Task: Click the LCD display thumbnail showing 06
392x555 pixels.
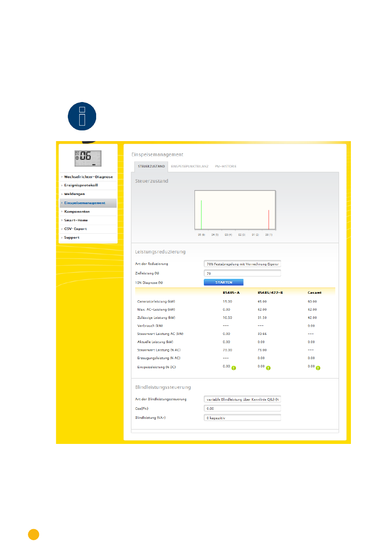Action: (88, 158)
